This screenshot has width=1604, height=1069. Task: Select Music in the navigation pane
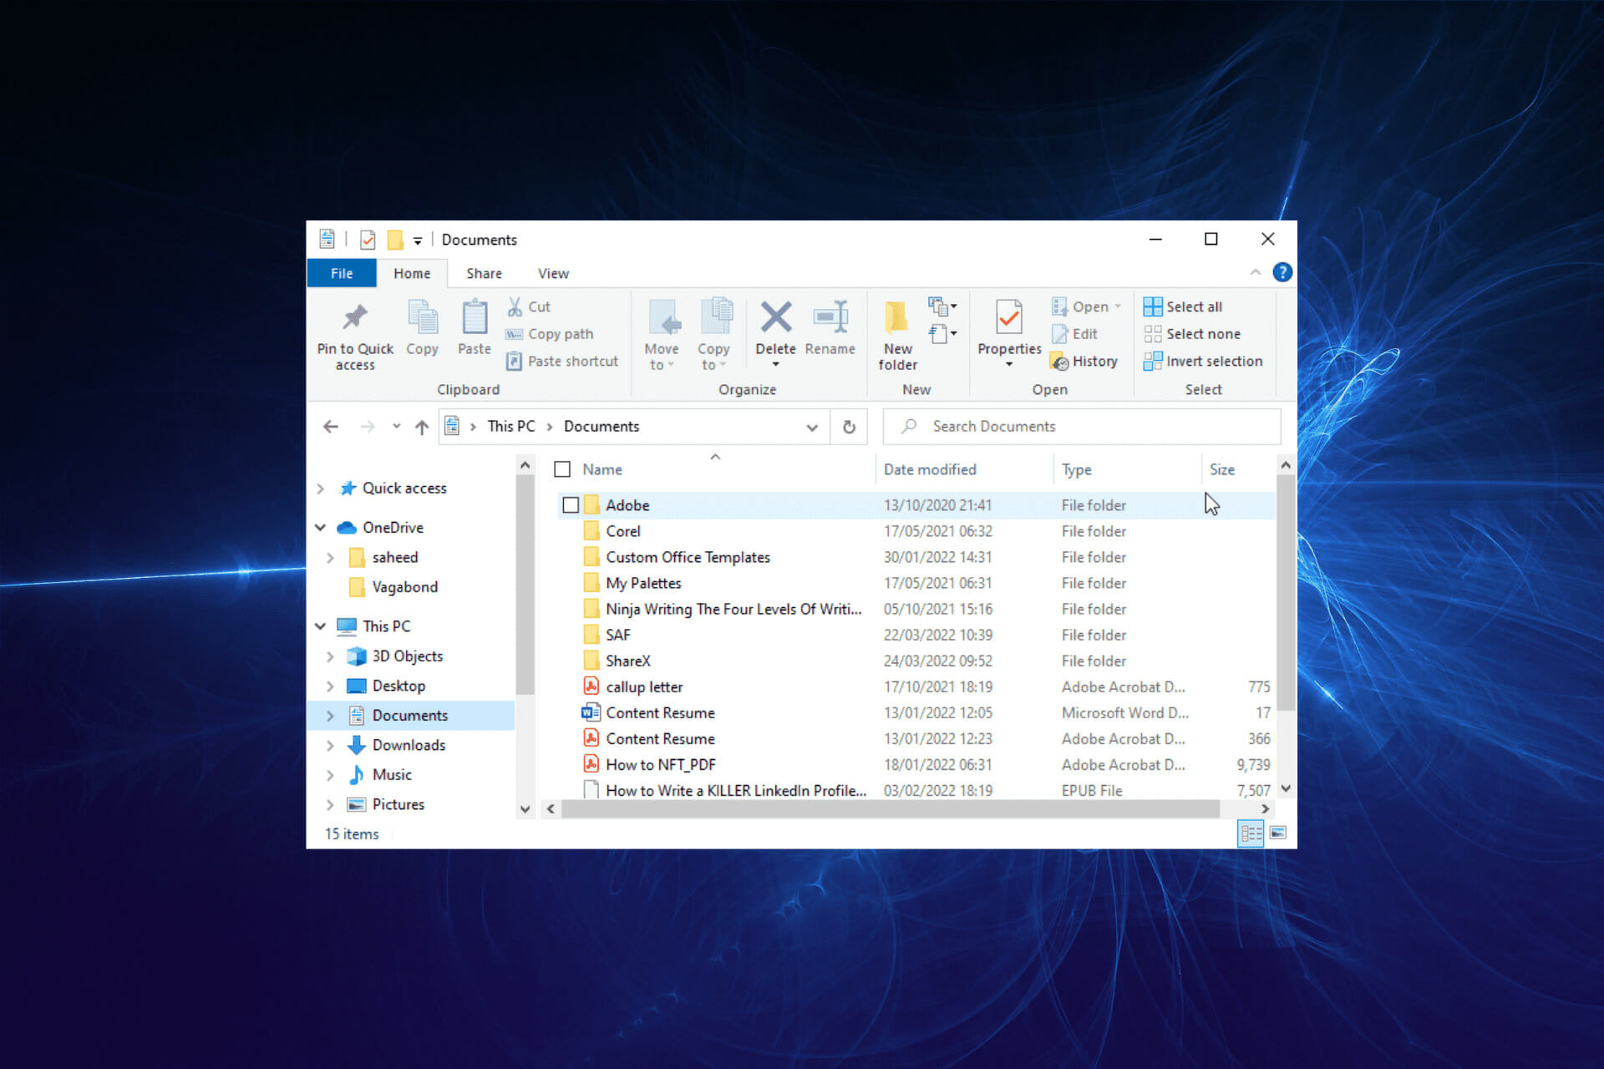point(392,775)
